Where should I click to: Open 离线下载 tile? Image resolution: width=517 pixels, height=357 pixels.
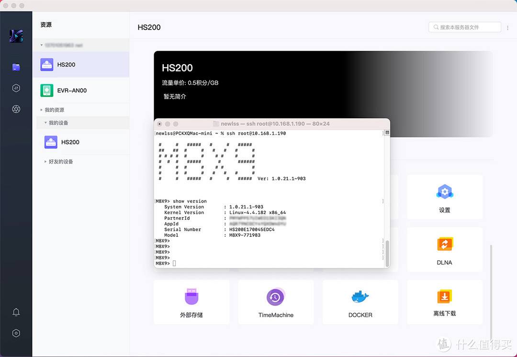point(444,302)
